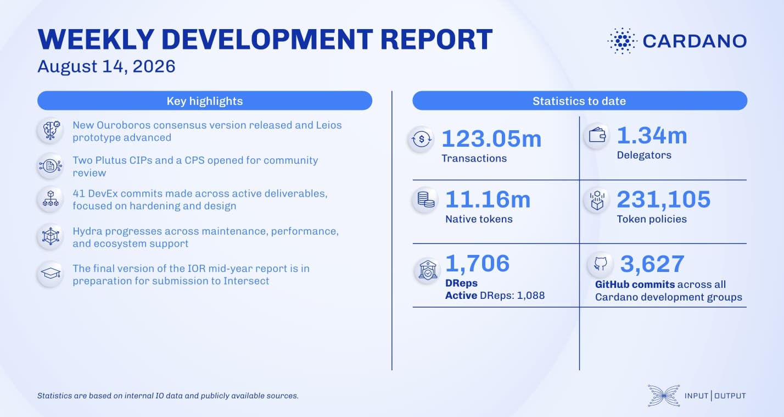This screenshot has width=784, height=417.
Task: Click the DReps government building shield icon
Action: [x=428, y=270]
